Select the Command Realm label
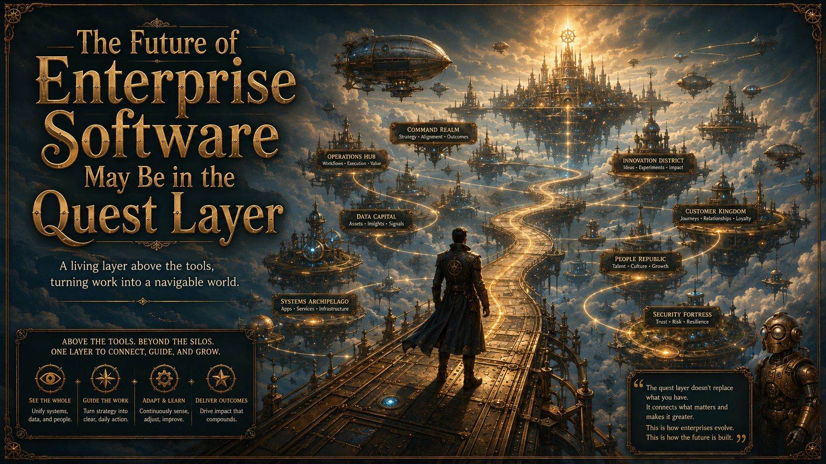The image size is (826, 464). [433, 133]
